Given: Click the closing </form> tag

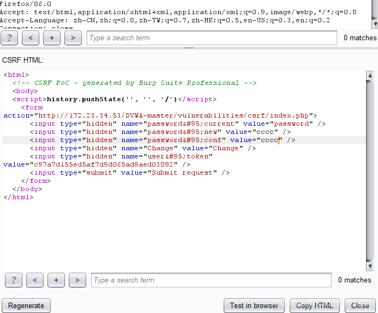Looking at the screenshot, I should tap(36, 181).
